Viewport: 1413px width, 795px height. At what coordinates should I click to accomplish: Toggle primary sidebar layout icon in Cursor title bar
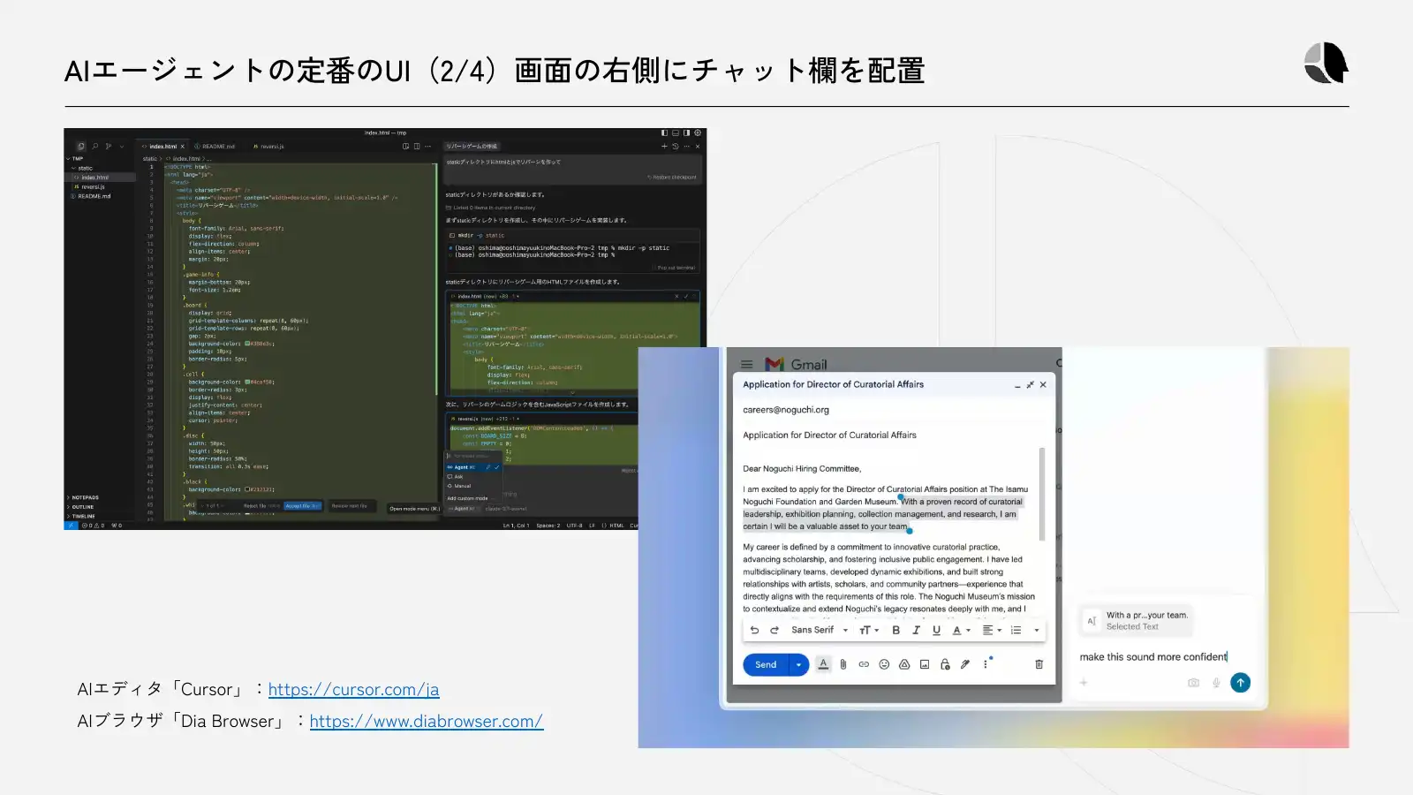click(664, 133)
